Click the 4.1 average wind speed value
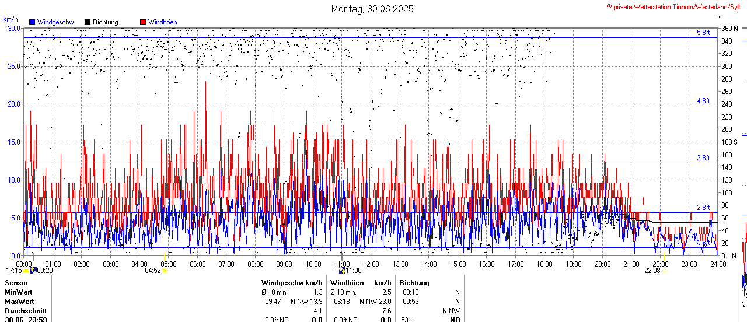 point(318,311)
